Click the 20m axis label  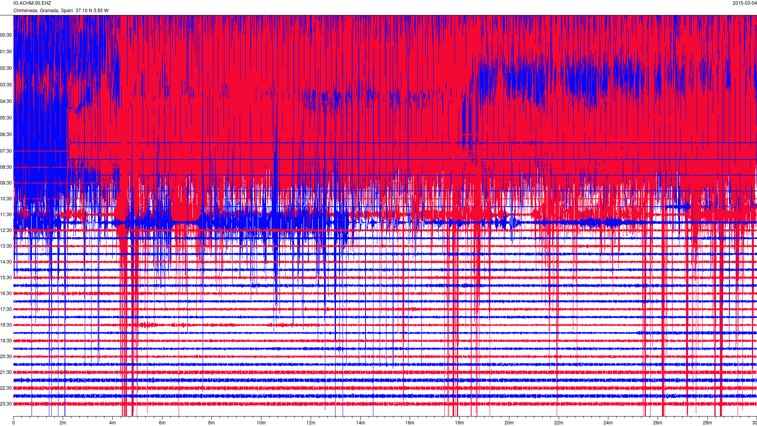509,423
